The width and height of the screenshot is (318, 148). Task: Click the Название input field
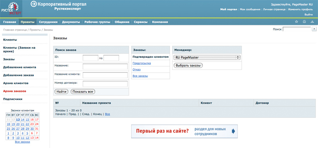[x=105, y=66]
